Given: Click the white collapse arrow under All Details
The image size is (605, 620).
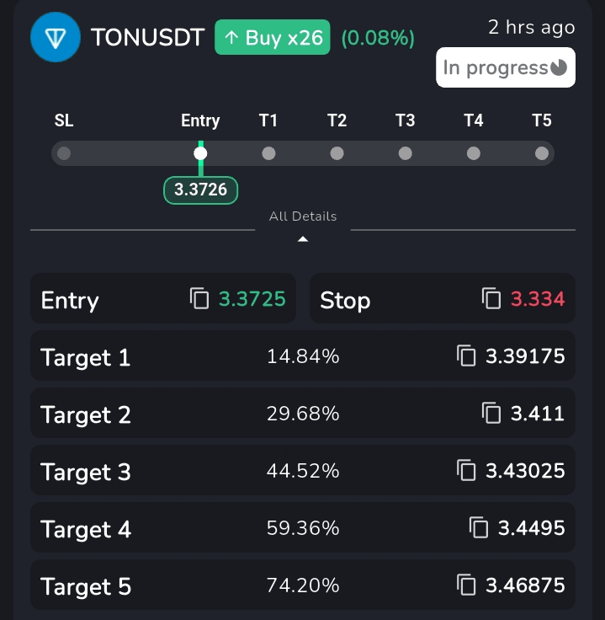Looking at the screenshot, I should 303,239.
